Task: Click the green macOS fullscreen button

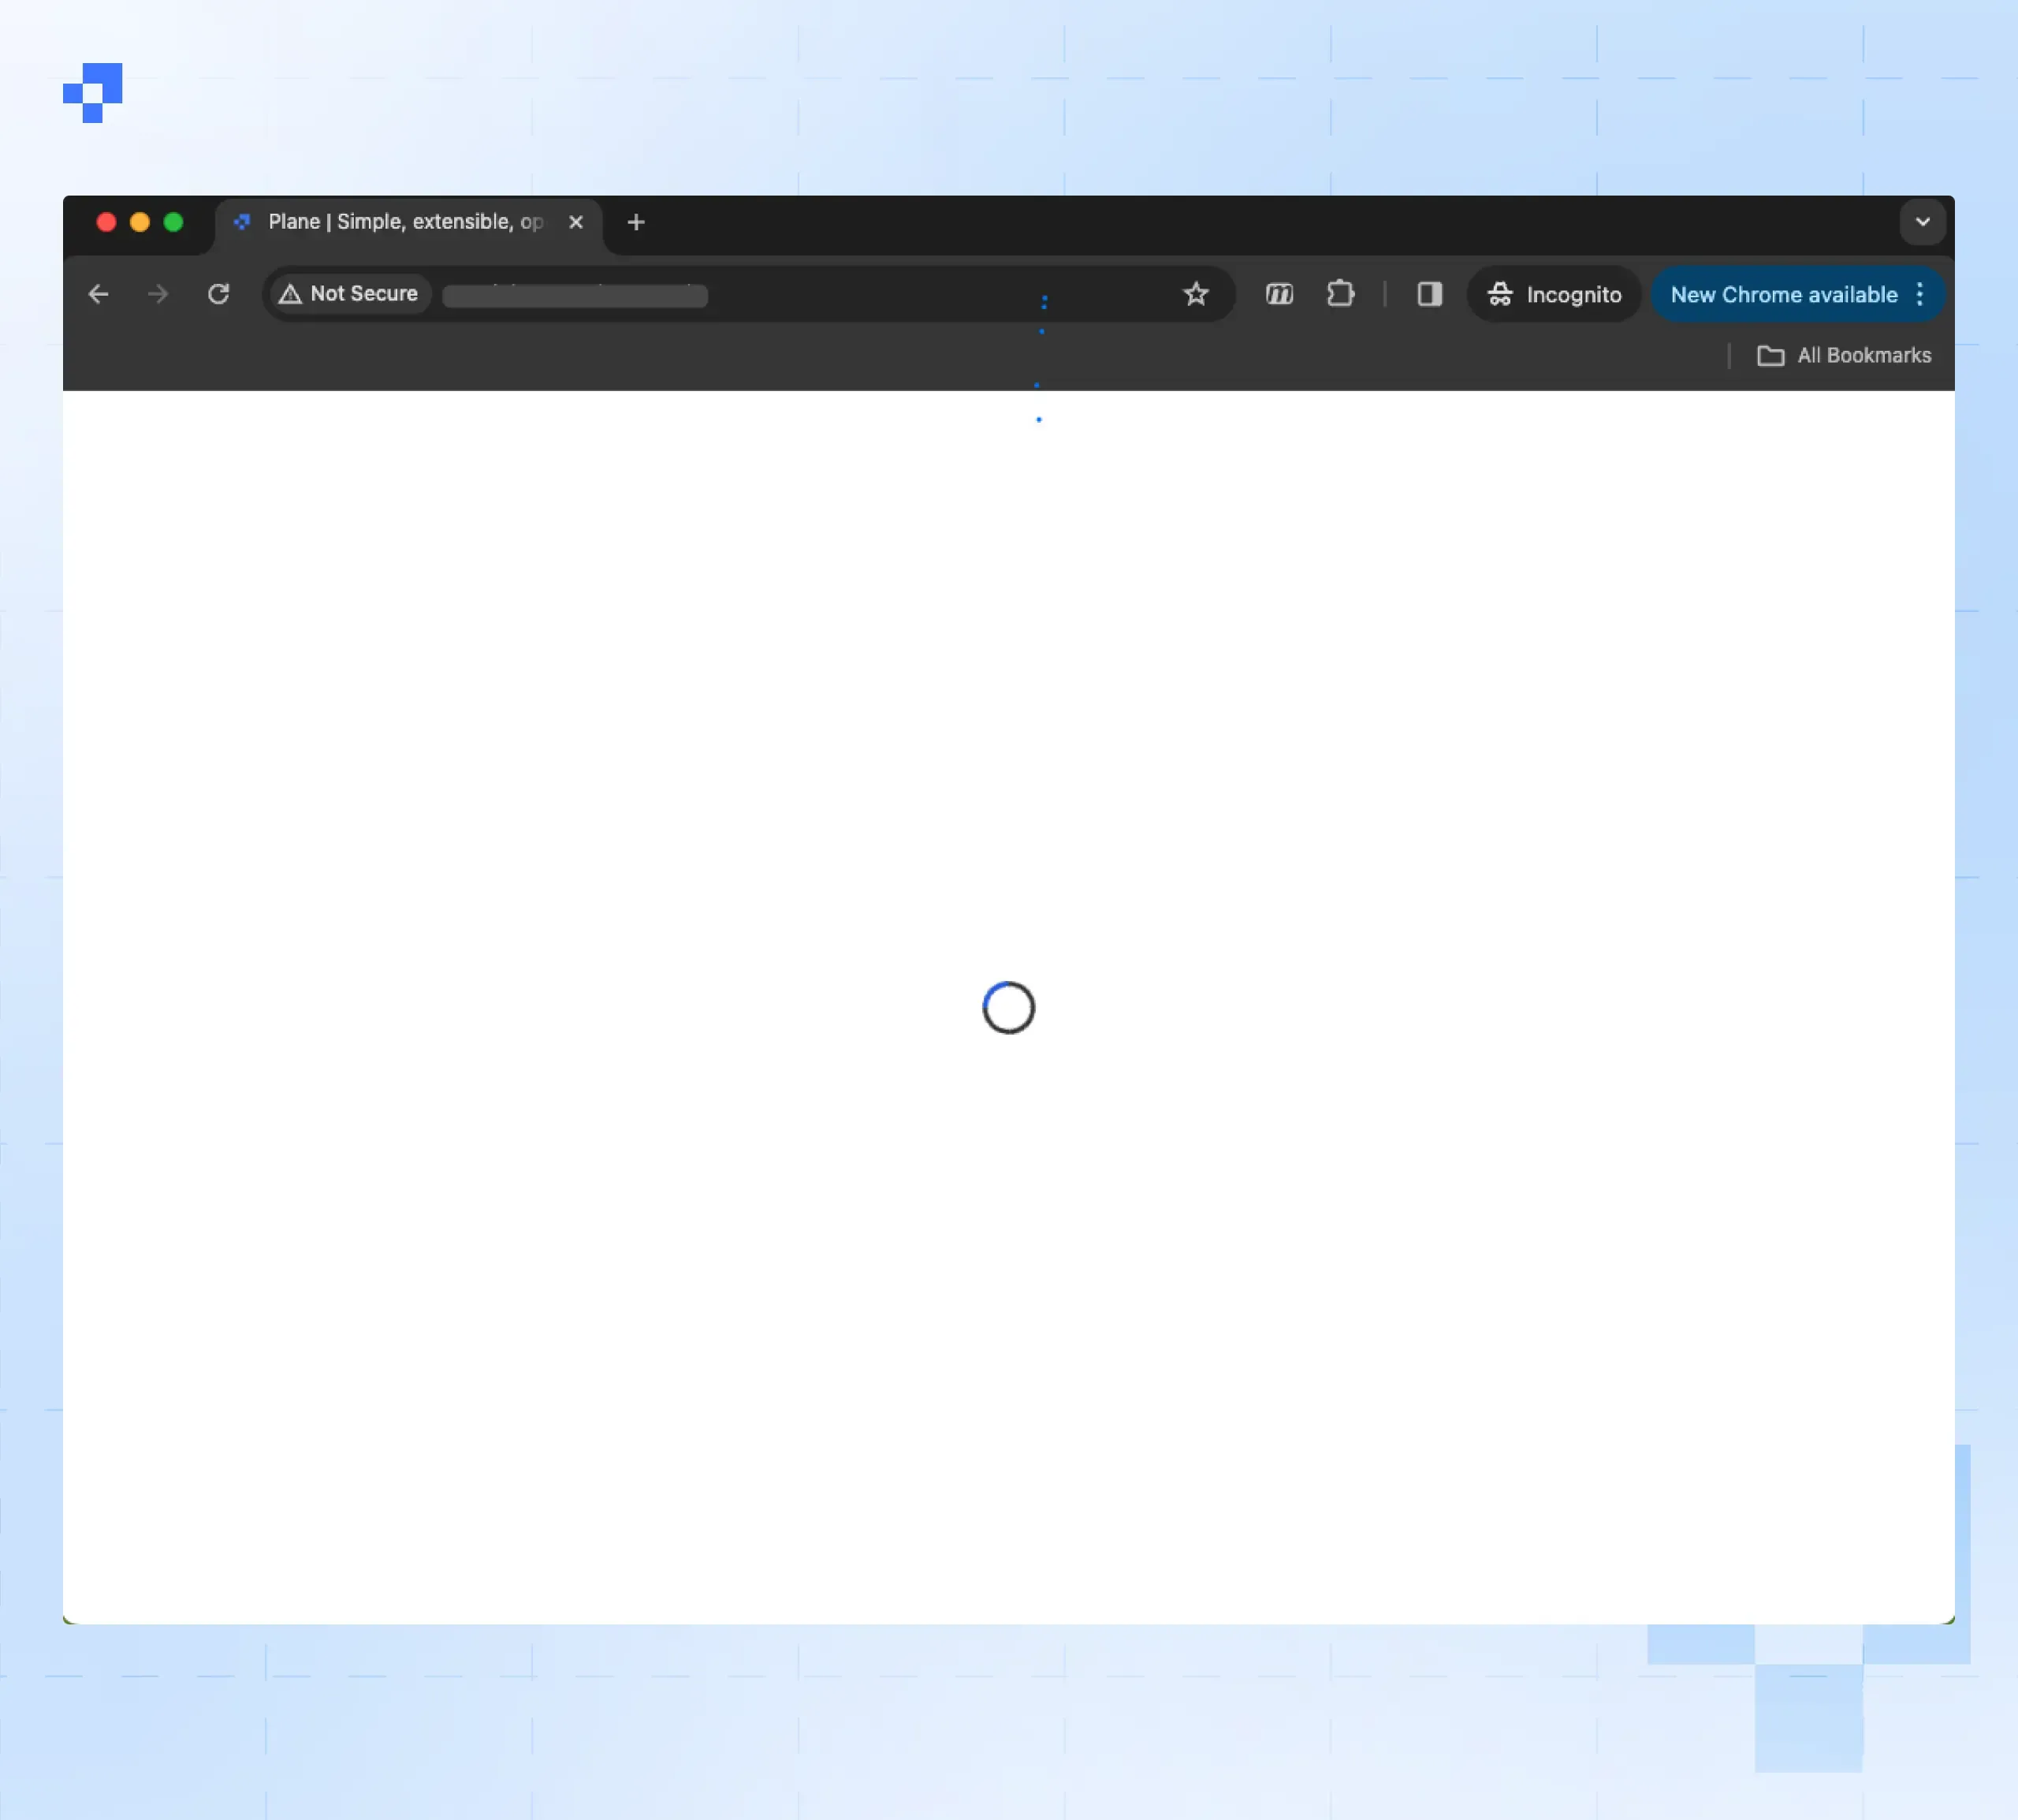Action: 173,222
